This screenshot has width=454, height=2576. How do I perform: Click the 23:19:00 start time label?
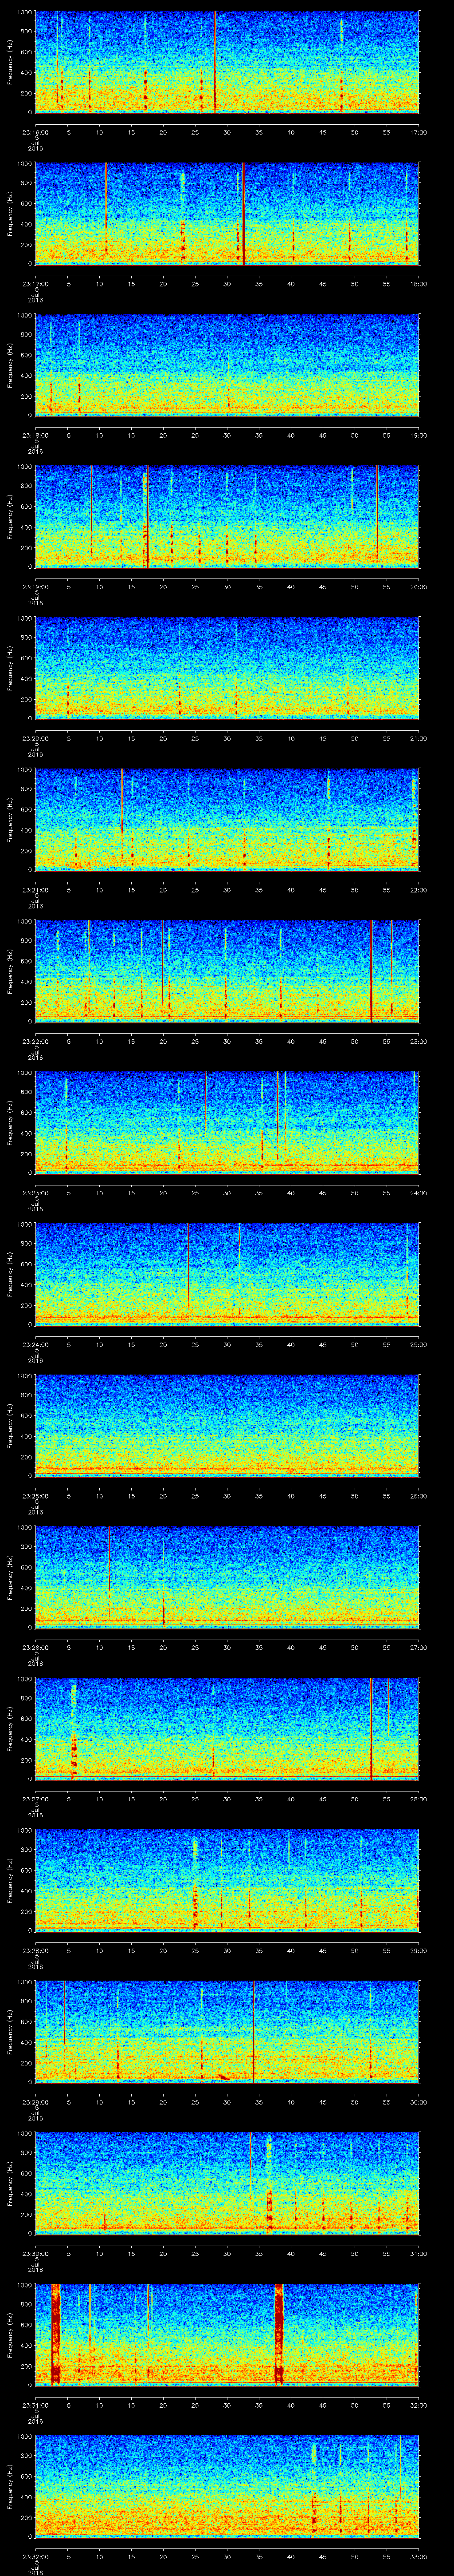click(x=35, y=586)
